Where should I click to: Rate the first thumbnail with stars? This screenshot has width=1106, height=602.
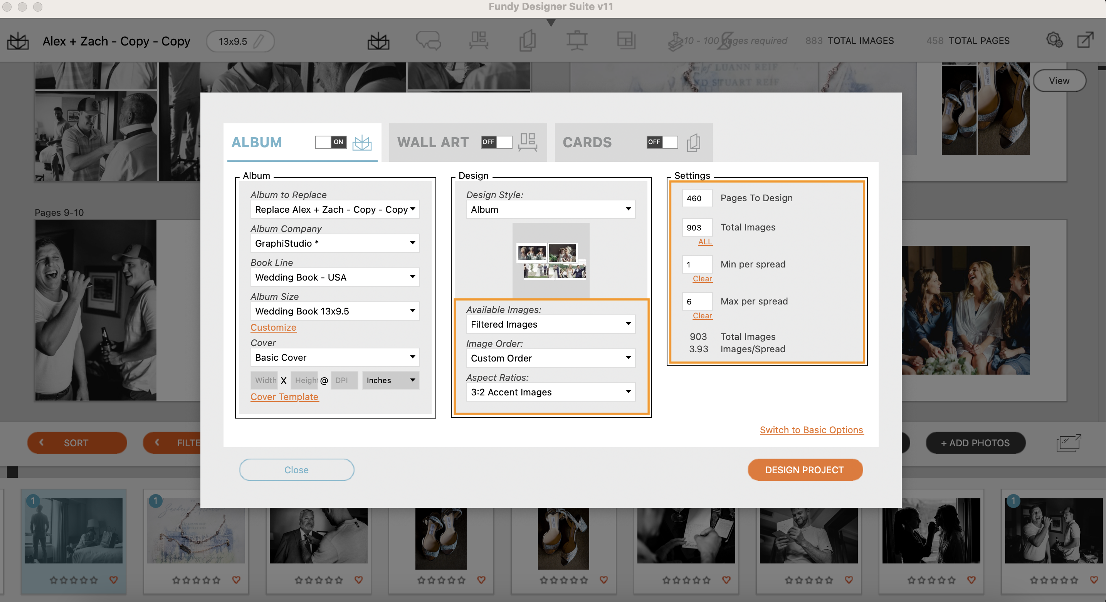pyautogui.click(x=74, y=580)
